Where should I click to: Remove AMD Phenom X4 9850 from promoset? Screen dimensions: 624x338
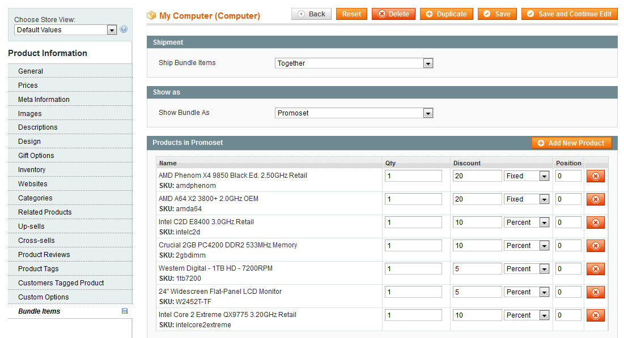point(595,176)
